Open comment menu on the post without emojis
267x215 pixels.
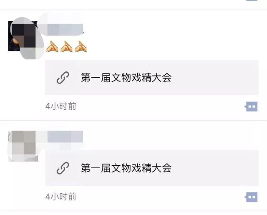tap(251, 197)
